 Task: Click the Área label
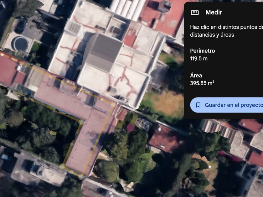coord(196,75)
